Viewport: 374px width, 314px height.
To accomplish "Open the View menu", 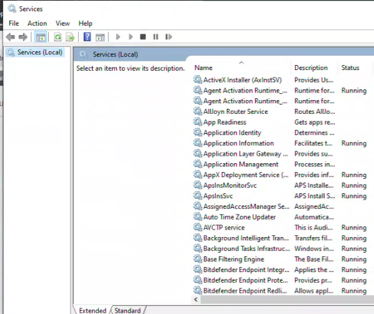I will click(63, 23).
